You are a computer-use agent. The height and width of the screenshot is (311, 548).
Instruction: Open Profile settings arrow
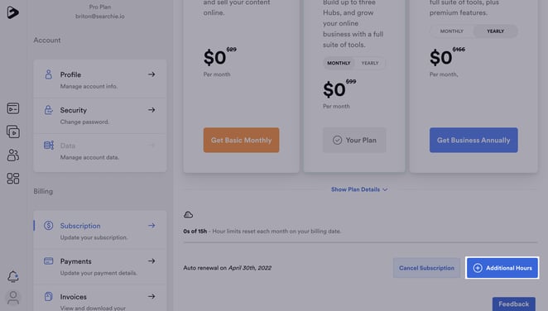coord(151,74)
